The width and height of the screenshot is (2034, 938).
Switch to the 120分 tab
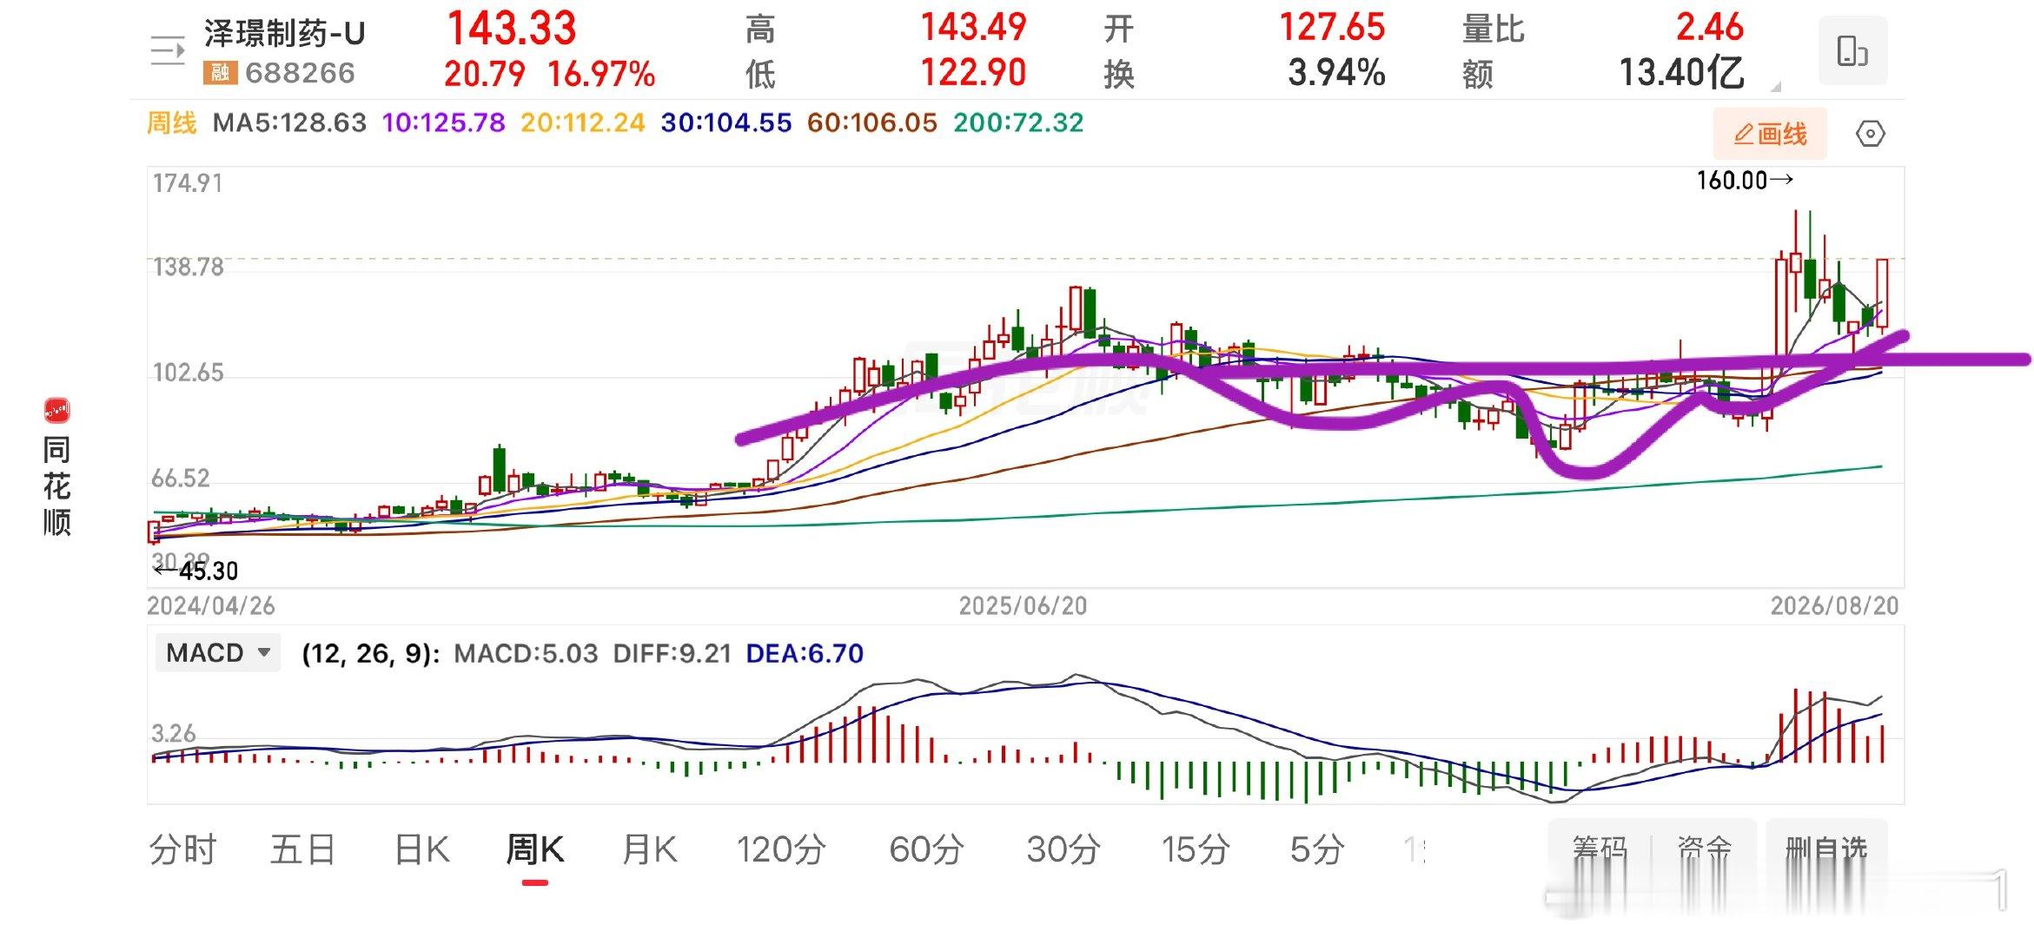click(x=781, y=849)
